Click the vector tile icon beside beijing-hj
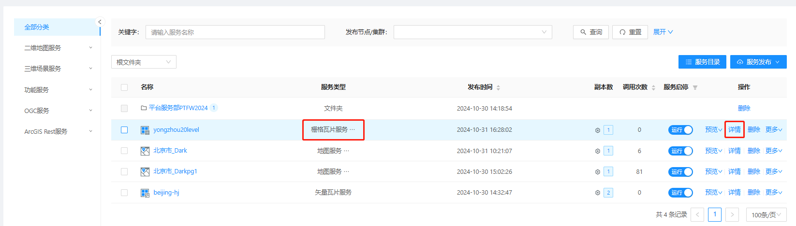The width and height of the screenshot is (796, 226). (145, 193)
